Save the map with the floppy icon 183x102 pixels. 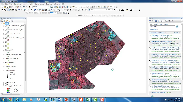click(7, 7)
